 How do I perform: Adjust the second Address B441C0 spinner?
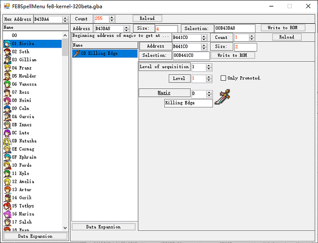tap(204, 47)
